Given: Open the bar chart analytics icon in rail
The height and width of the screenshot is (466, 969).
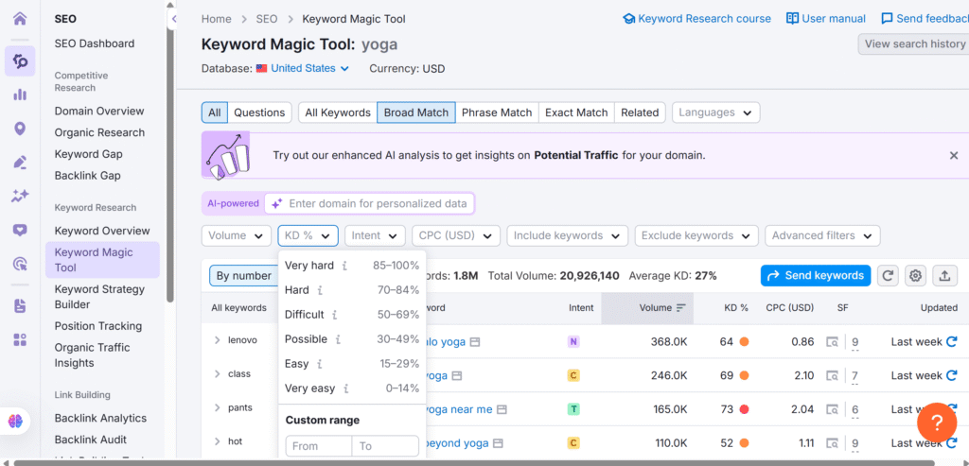Looking at the screenshot, I should pos(20,95).
